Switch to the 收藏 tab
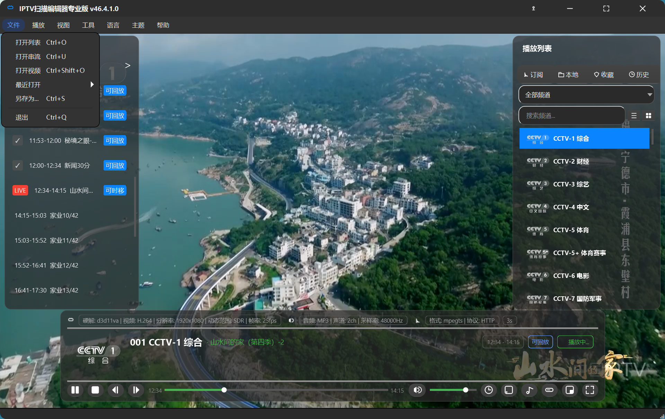The width and height of the screenshot is (665, 419). [604, 75]
